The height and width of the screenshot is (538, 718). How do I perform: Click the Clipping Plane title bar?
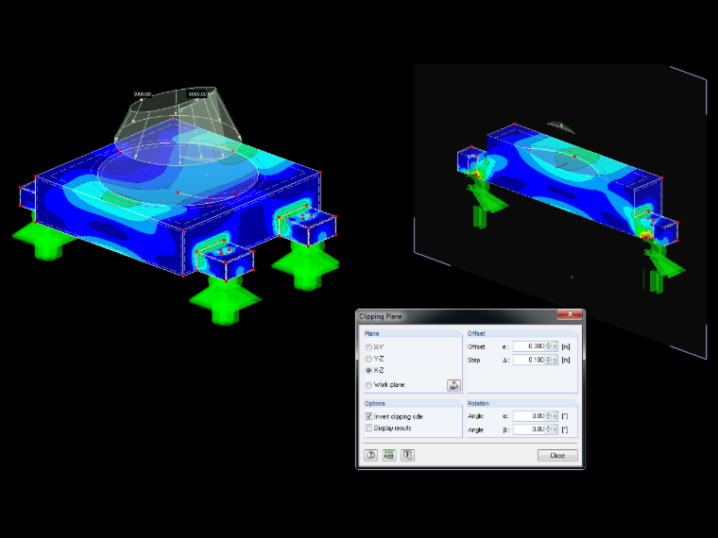pos(458,316)
